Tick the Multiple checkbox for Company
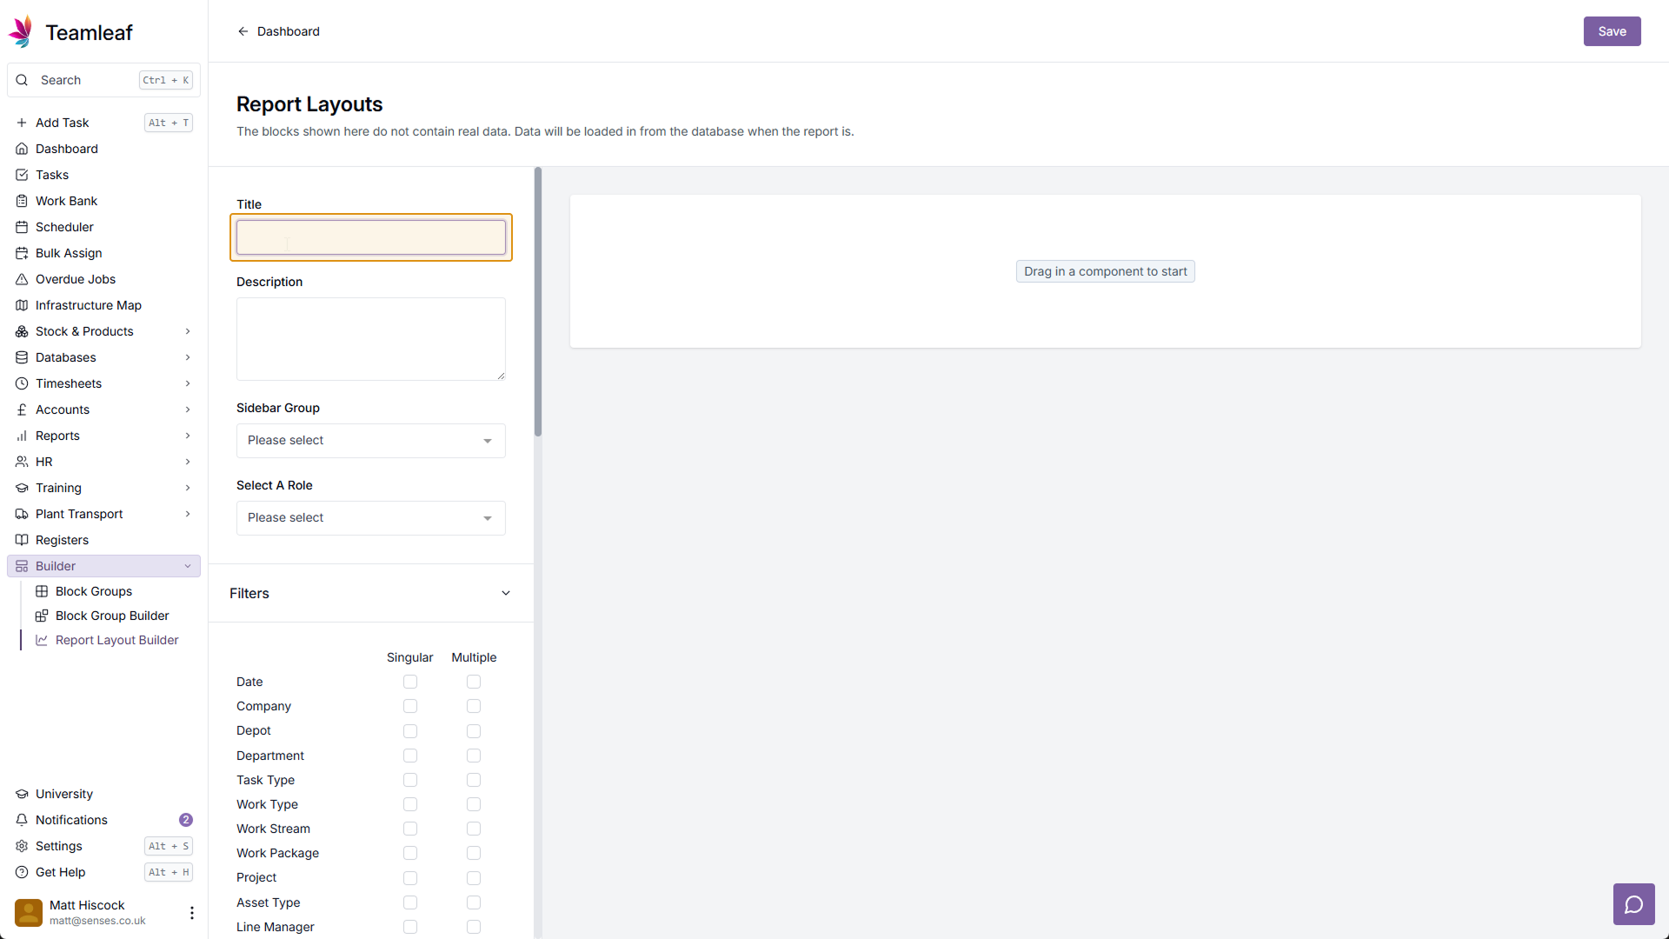Image resolution: width=1669 pixels, height=939 pixels. click(474, 706)
